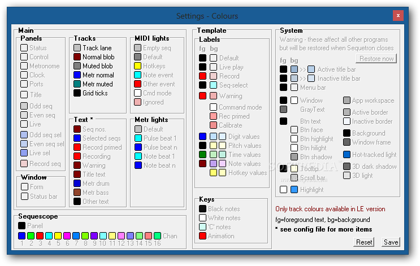Viewport: 420px width, 266px height.
Task: Open the Metr normal blue swatch
Action: pyautogui.click(x=77, y=75)
